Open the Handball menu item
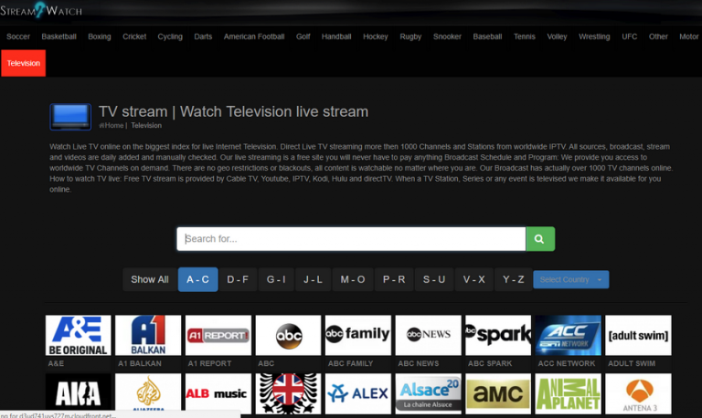 (x=336, y=37)
